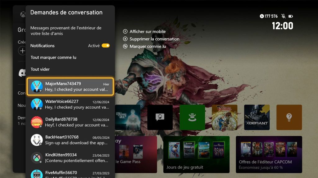Click the muted microphone status icon
318x178 pixels.
coord(283,16)
